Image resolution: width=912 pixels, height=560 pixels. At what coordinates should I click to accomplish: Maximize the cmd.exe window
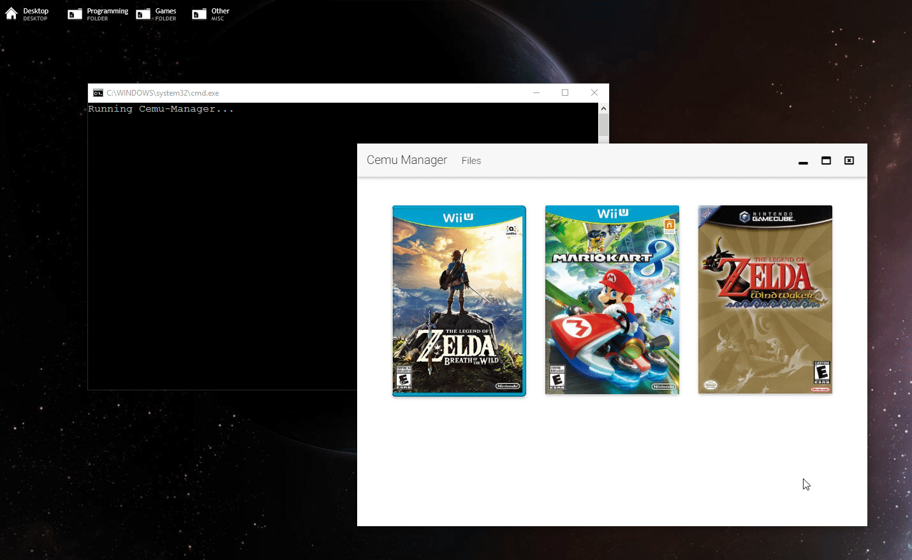pyautogui.click(x=565, y=92)
